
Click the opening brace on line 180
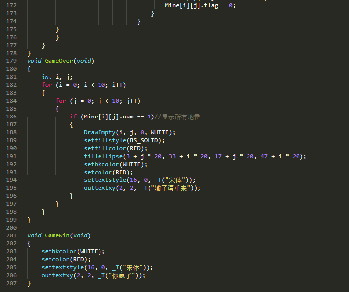(x=29, y=69)
